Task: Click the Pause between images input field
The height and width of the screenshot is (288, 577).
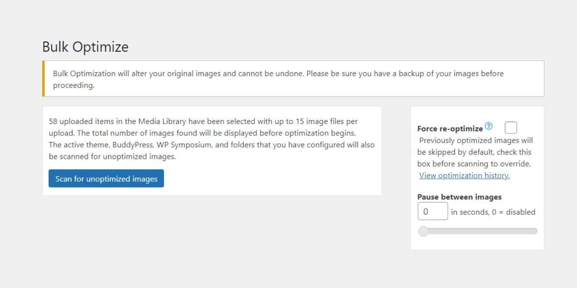Action: pyautogui.click(x=432, y=211)
